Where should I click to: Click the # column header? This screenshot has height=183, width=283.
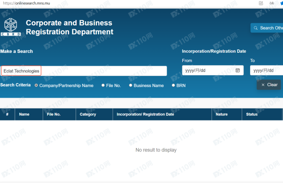tap(7, 114)
